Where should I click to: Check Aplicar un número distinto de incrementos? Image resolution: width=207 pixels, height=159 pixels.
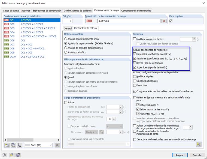[x=135, y=125]
